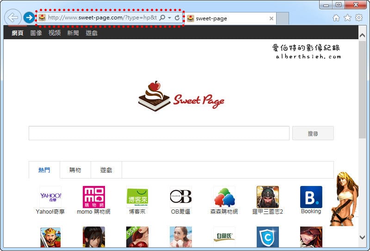Click the browser Back arrow button
This screenshot has width=370, height=251.
tap(13, 18)
